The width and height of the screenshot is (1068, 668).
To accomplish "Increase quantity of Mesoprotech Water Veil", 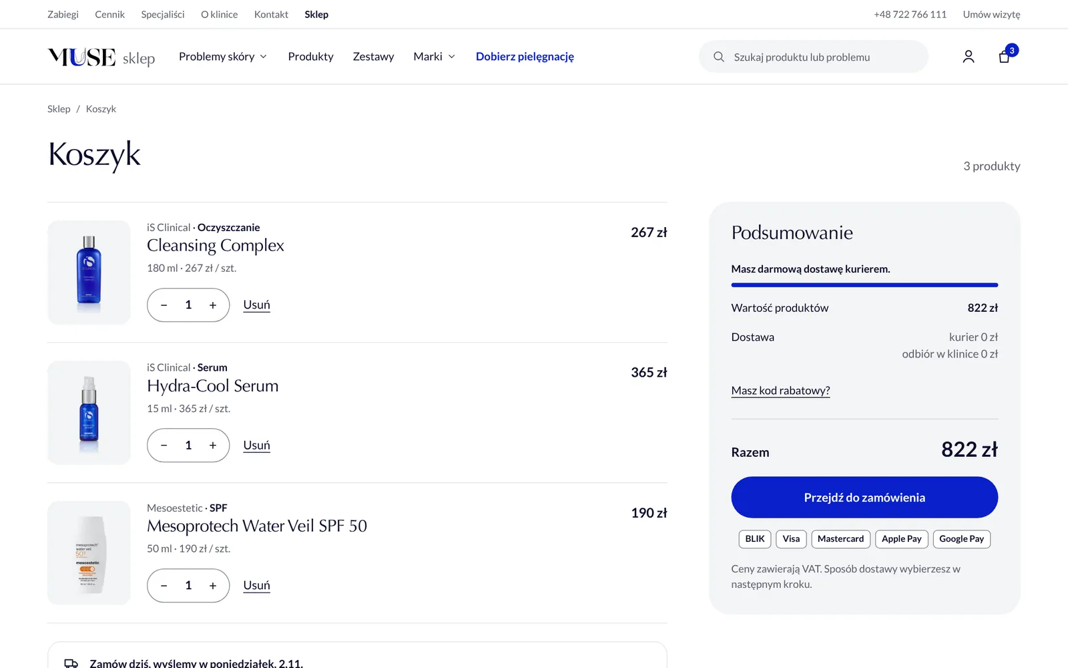I will [x=213, y=586].
